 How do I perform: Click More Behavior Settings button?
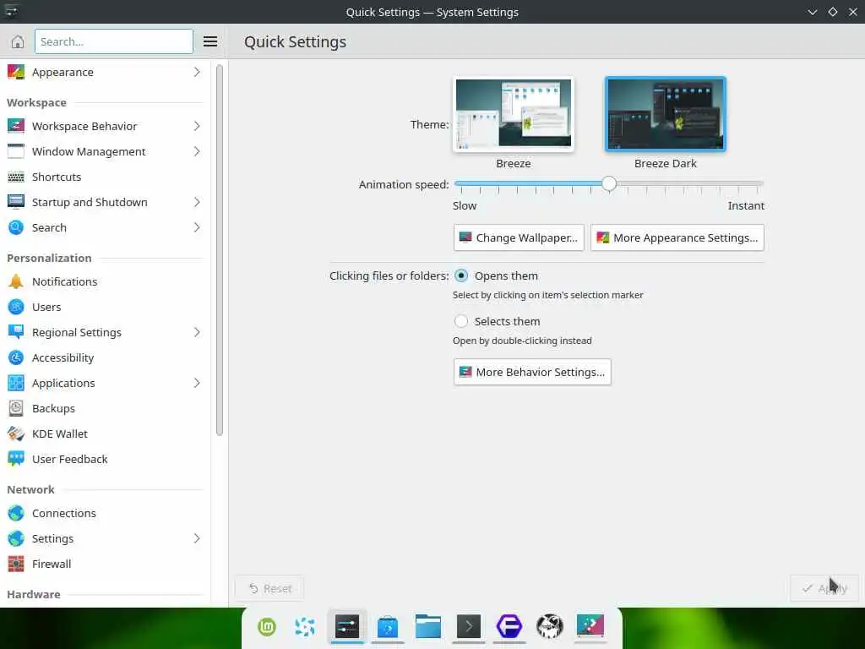click(x=532, y=372)
